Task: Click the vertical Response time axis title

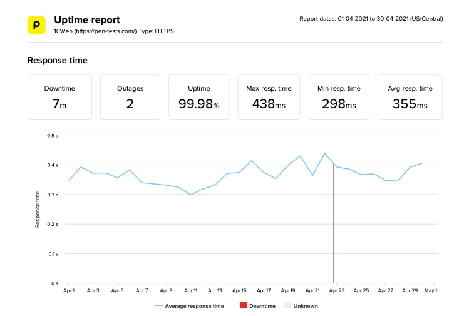Action: click(38, 210)
